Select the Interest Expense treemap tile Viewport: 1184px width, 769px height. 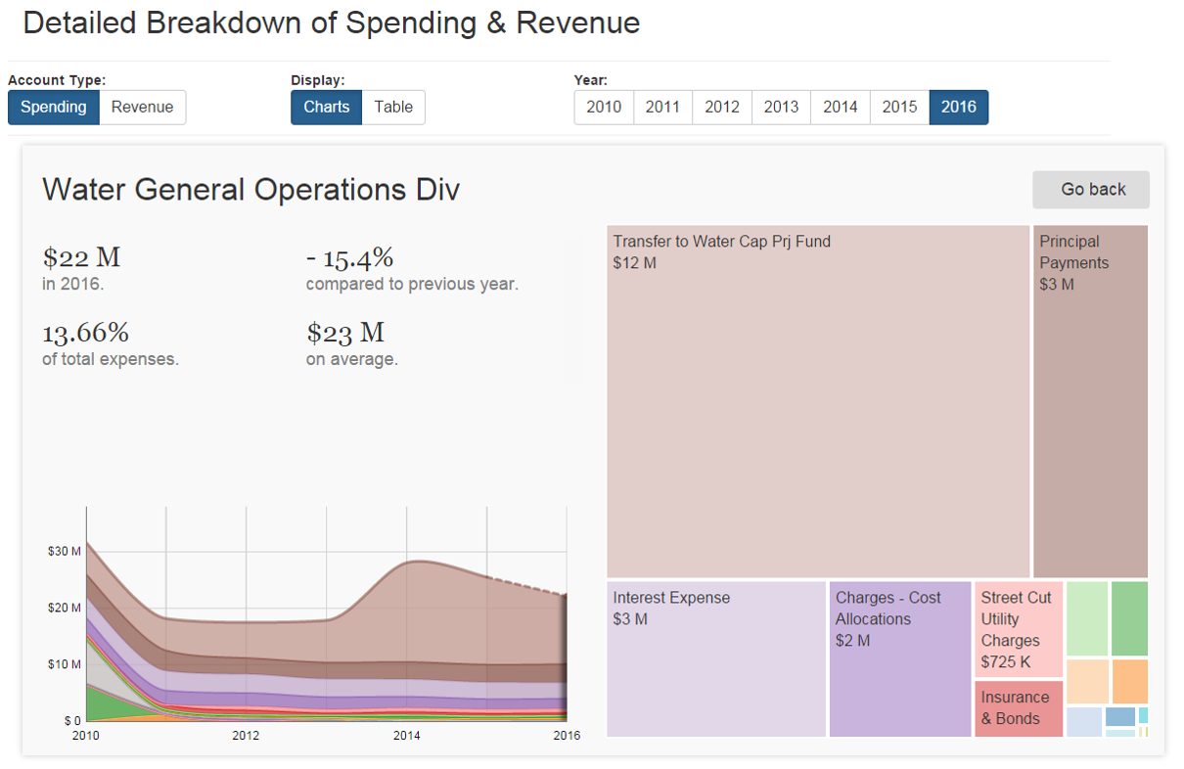coord(716,658)
